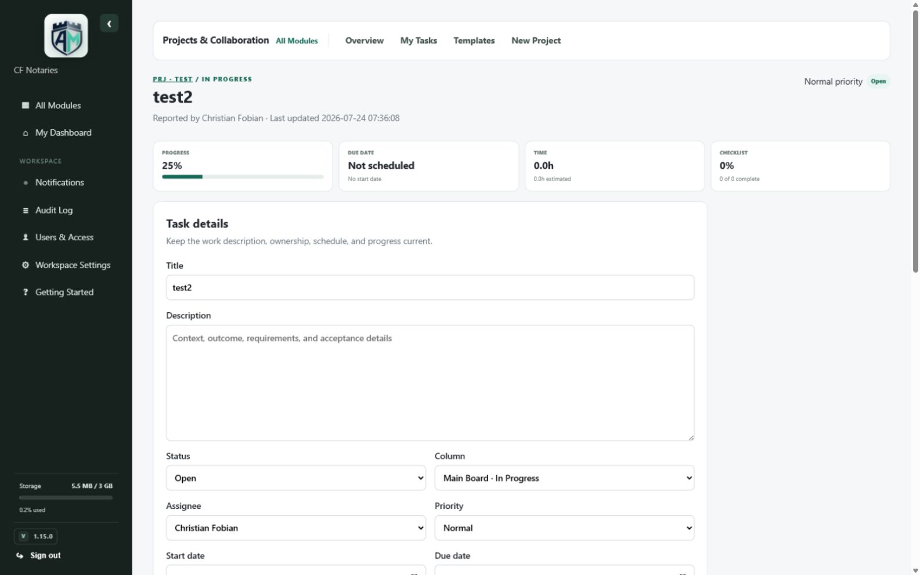Viewport: 920px width, 575px height.
Task: Click the Task details heading
Action: [x=197, y=224]
